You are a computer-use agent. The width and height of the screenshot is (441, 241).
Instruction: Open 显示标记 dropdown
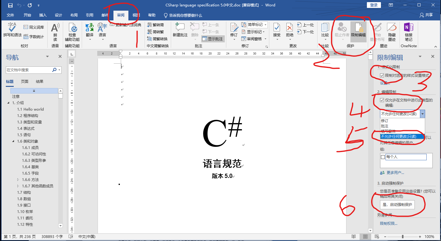pos(253,32)
